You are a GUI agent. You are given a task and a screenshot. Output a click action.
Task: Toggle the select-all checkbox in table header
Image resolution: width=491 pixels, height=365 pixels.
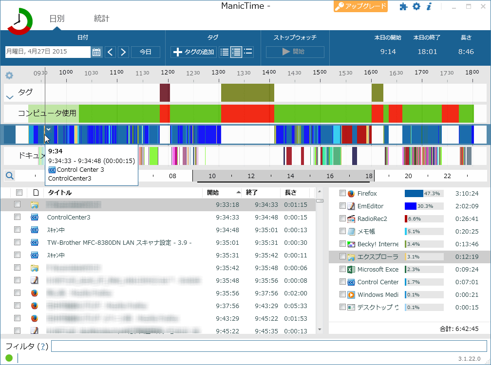click(19, 193)
